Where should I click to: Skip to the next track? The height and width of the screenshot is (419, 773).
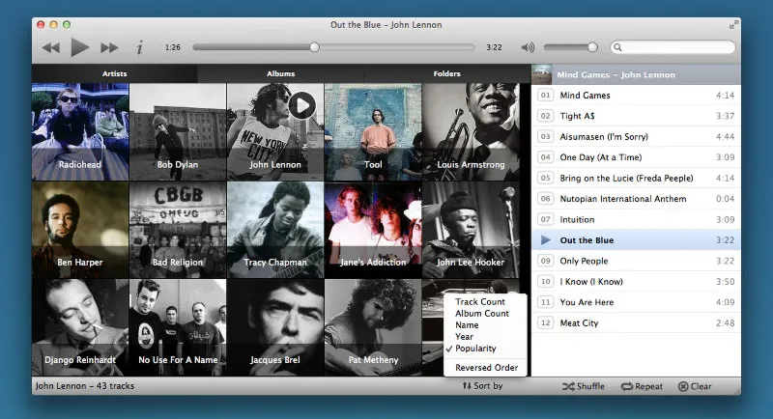click(109, 47)
